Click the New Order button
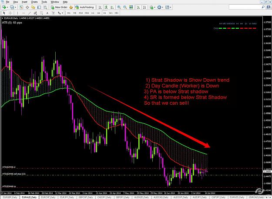The width and height of the screenshot is (272, 199). (59, 7)
